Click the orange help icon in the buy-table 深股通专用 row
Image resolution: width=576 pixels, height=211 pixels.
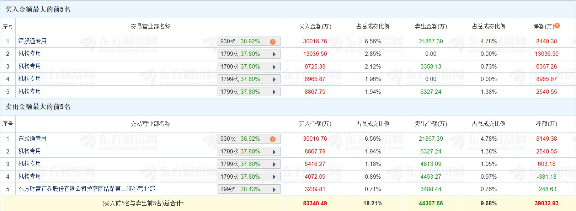coord(273,42)
